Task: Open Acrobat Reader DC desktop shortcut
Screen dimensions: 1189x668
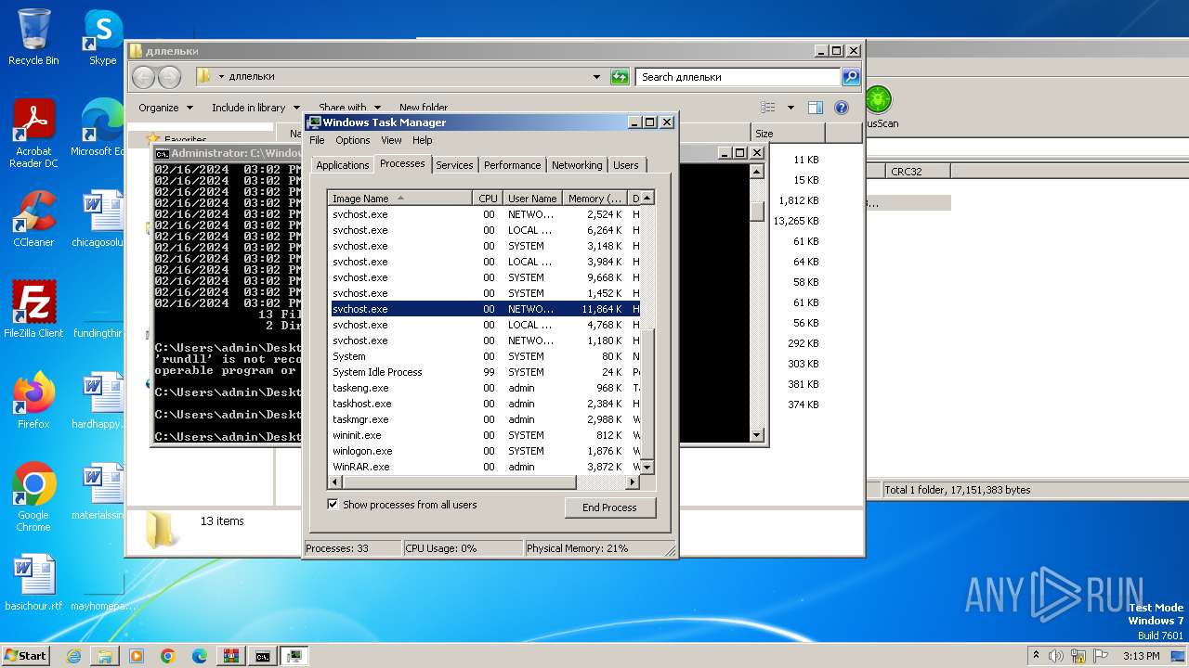Action: coord(33,134)
